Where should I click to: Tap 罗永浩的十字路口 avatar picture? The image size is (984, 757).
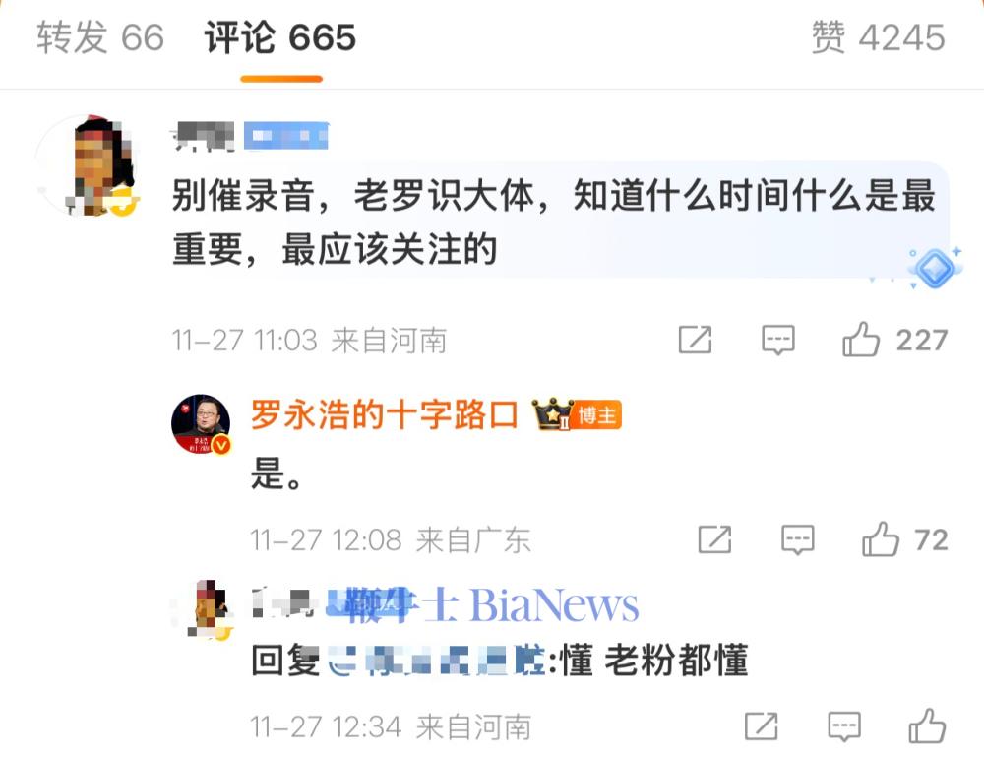pyautogui.click(x=201, y=423)
